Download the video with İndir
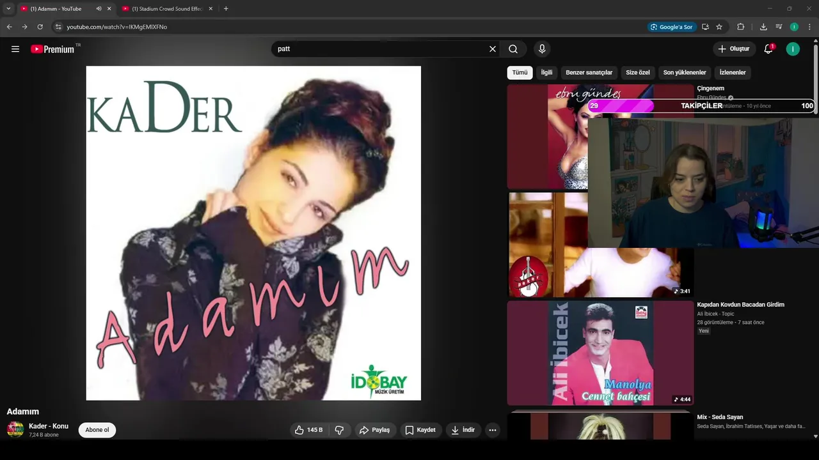 tap(463, 430)
